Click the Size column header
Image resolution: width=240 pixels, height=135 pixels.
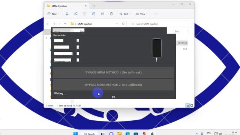tap(177, 31)
